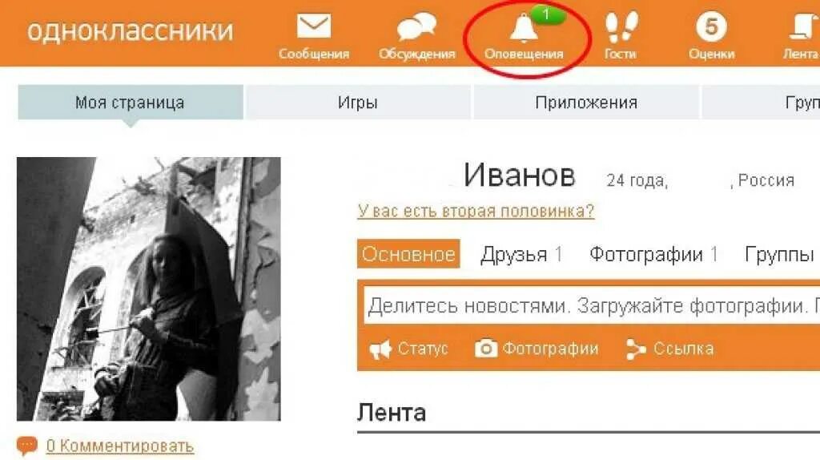Click the Комментировать link under photo
820x460 pixels.
click(x=120, y=446)
